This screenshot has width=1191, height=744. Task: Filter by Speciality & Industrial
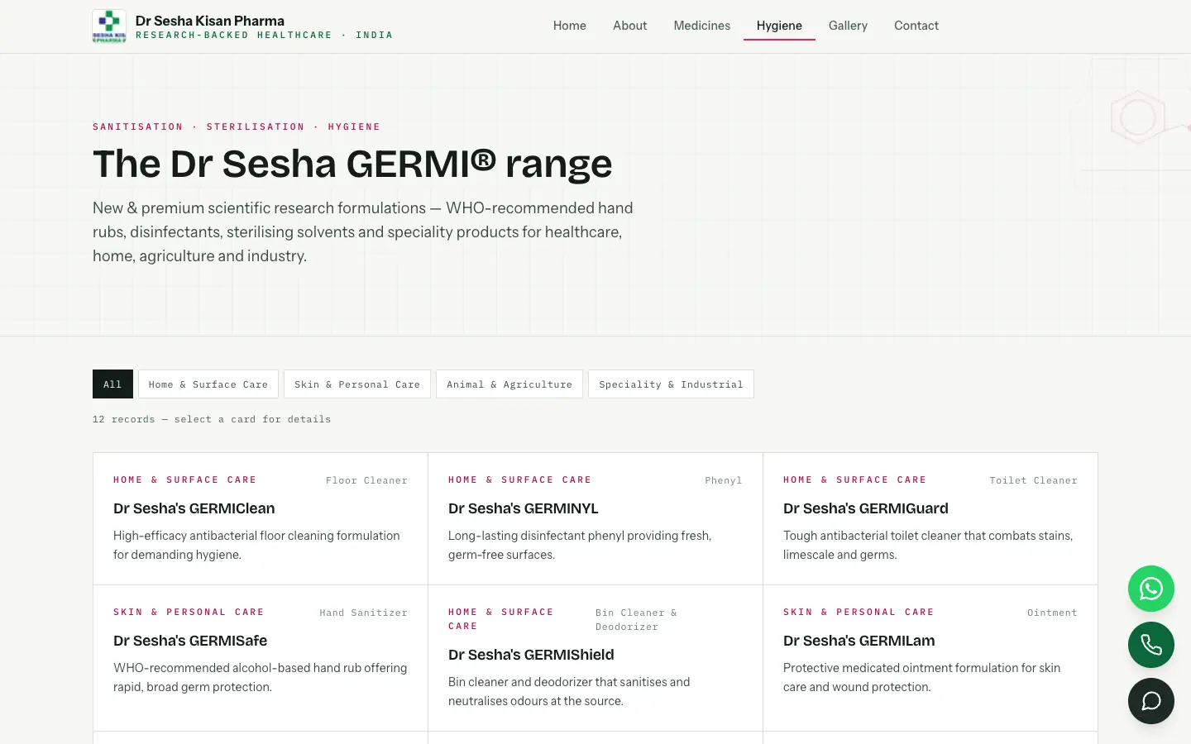[x=671, y=384]
